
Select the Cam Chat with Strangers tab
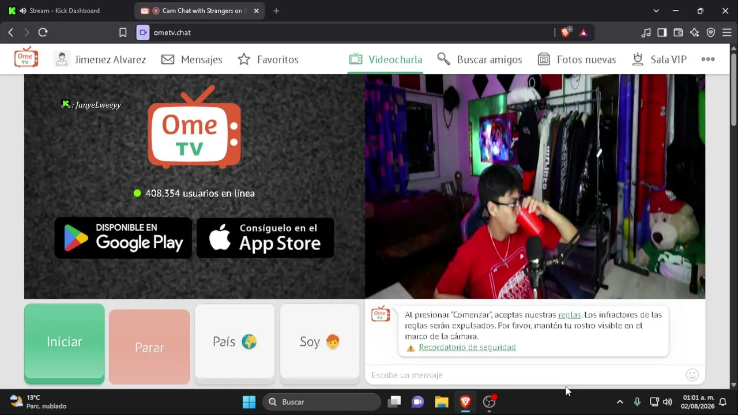click(x=199, y=10)
